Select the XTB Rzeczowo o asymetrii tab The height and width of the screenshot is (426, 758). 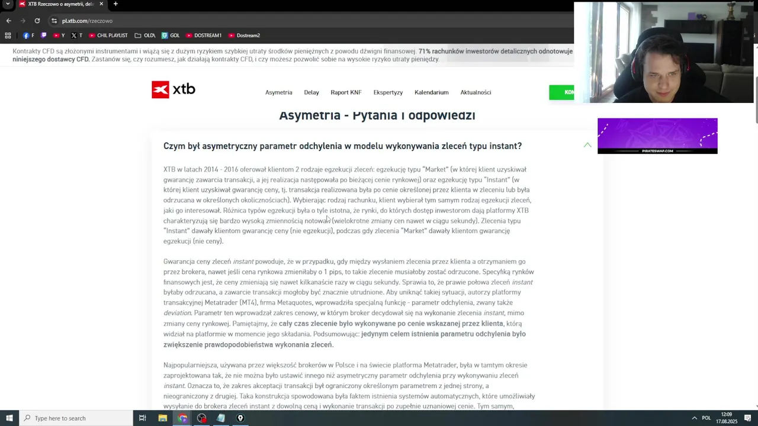61,4
